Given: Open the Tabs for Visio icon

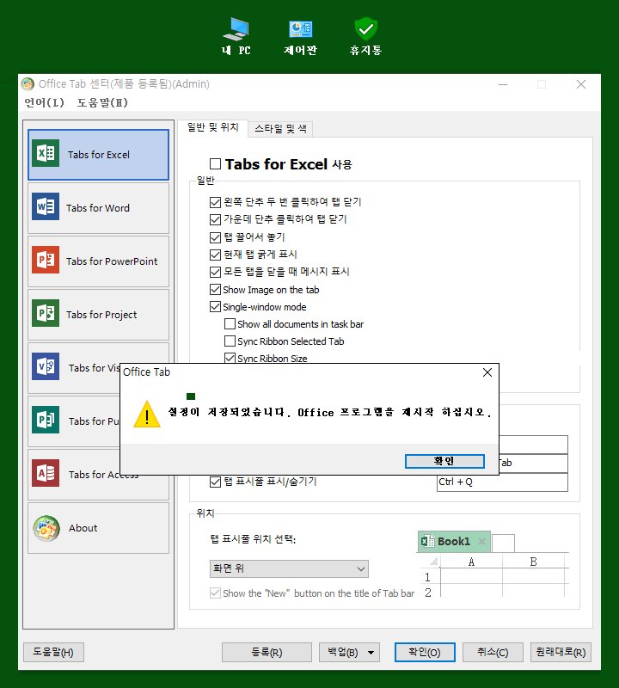Looking at the screenshot, I should 46,366.
